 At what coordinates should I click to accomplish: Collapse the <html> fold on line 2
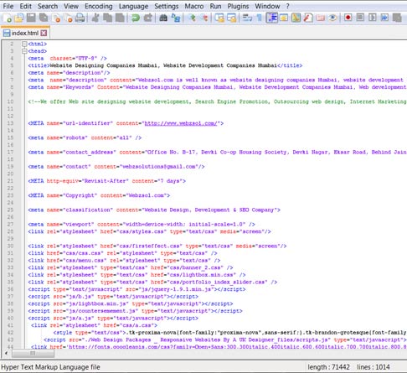point(24,44)
